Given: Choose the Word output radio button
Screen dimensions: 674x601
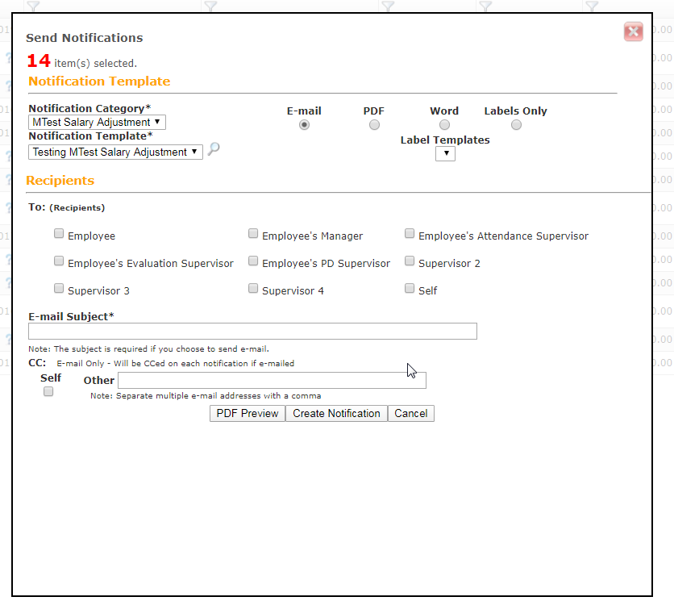Looking at the screenshot, I should tap(444, 125).
